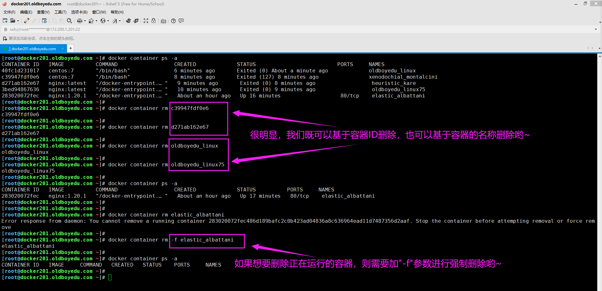The height and width of the screenshot is (291, 602).
Task: Click the New Session toolbar icon
Action: pos(5,21)
